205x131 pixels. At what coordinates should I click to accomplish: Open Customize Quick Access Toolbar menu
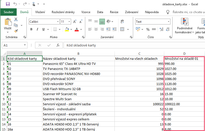point(44,4)
